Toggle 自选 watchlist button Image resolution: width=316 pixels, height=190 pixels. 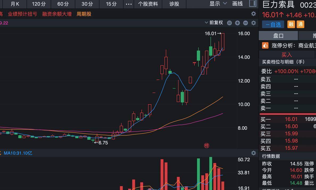pos(273,25)
